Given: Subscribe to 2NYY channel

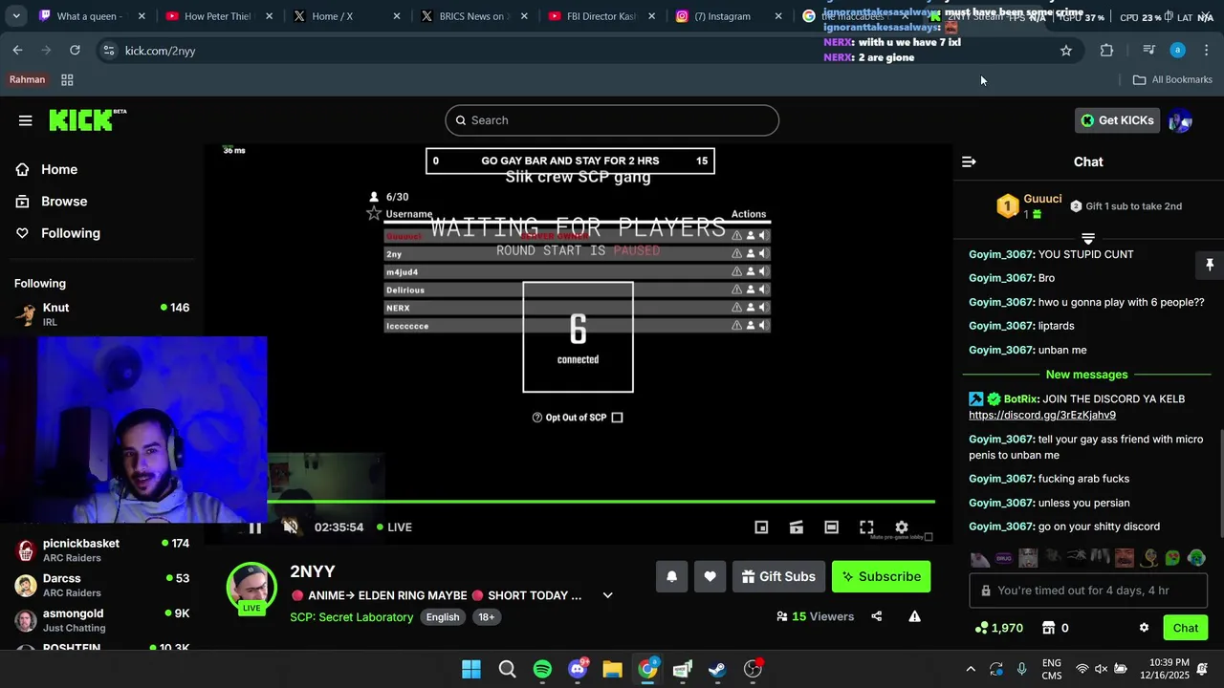Looking at the screenshot, I should click(881, 576).
